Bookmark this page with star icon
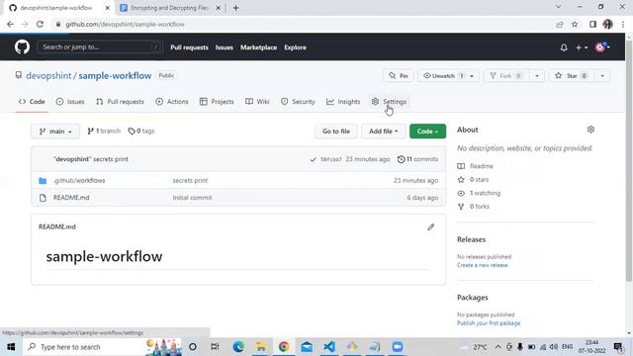This screenshot has width=633, height=356. click(575, 24)
